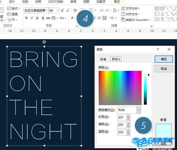Open the font size dropdown
Image resolution: width=177 pixels, height=150 pixels.
pos(57,10)
